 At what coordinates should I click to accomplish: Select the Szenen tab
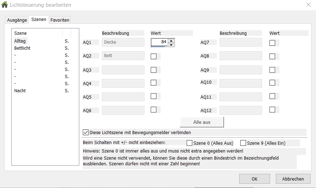39,20
